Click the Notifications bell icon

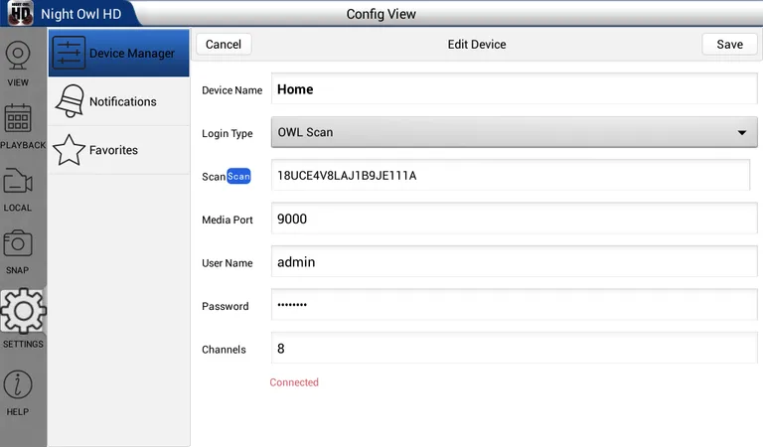[x=69, y=101]
